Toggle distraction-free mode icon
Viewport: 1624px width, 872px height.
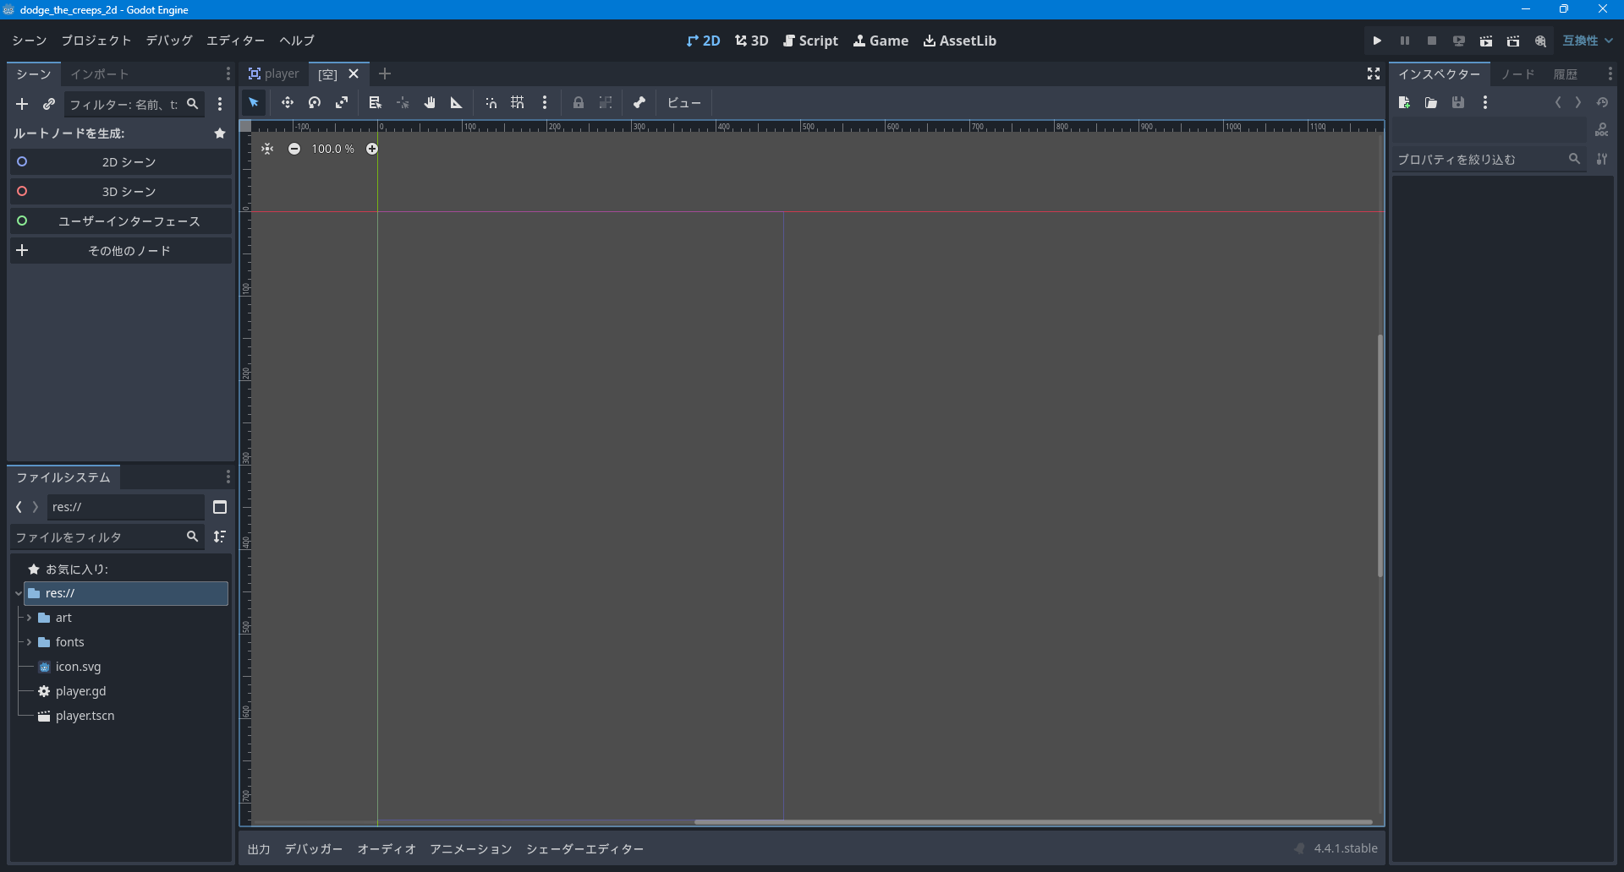point(1374,74)
